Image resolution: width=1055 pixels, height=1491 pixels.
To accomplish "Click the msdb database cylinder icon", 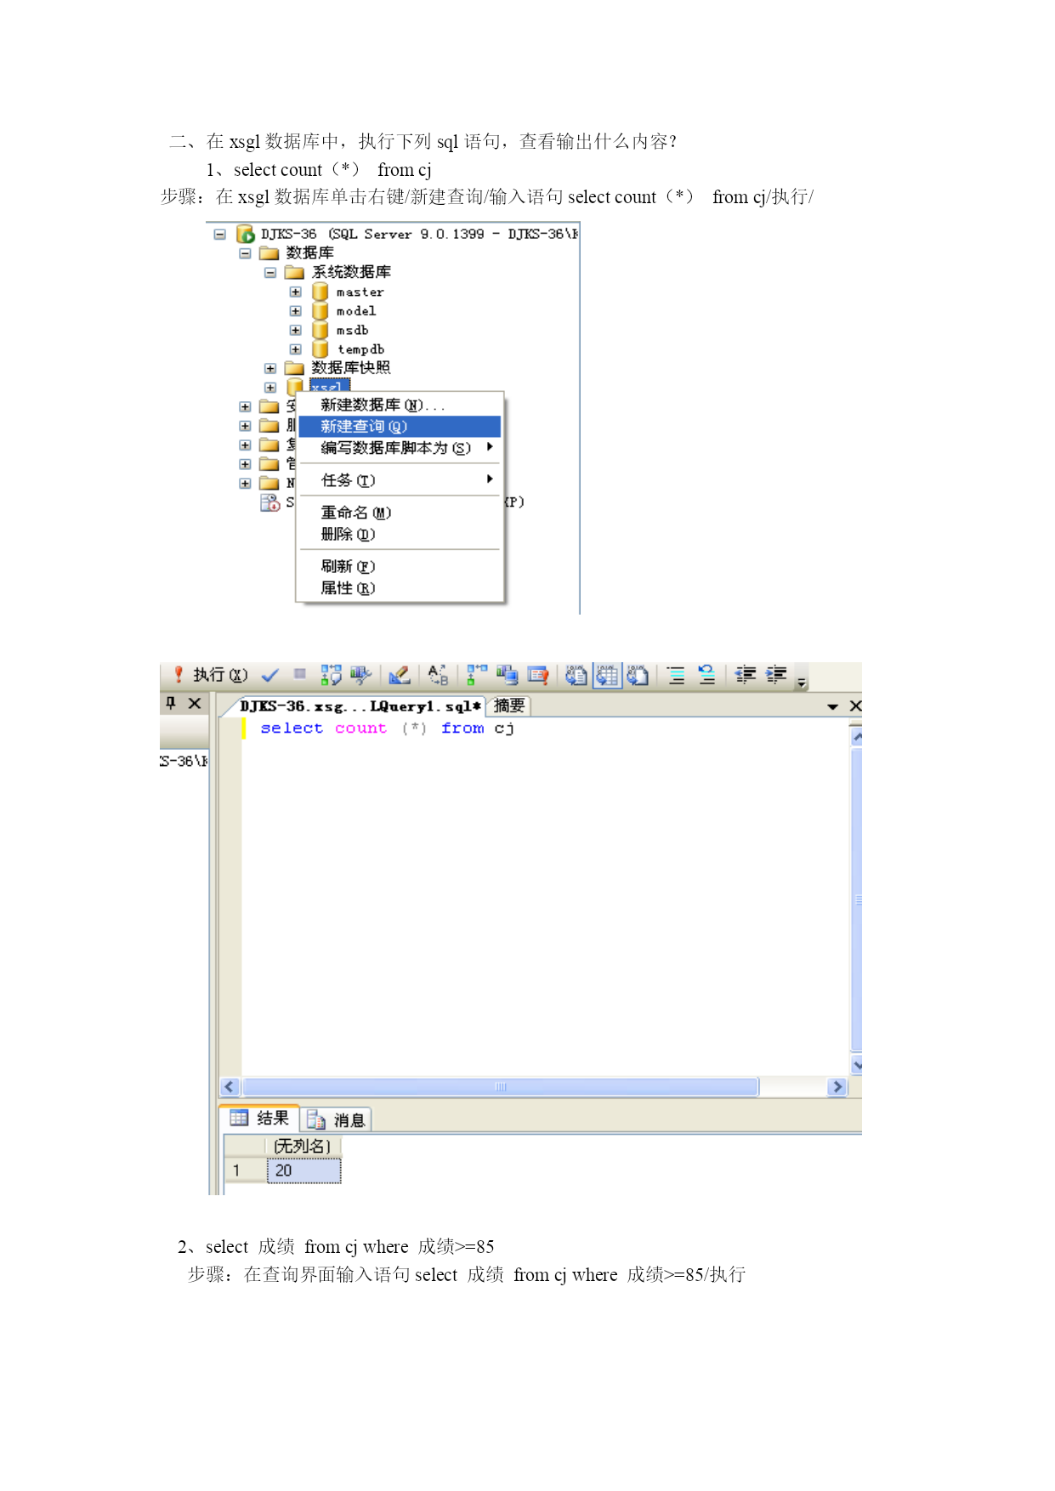I will pos(320,330).
